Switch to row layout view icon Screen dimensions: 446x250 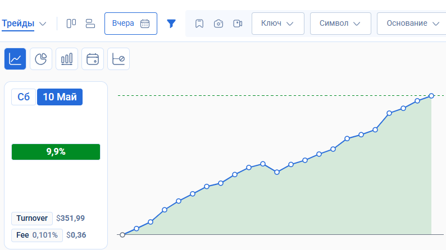click(90, 24)
